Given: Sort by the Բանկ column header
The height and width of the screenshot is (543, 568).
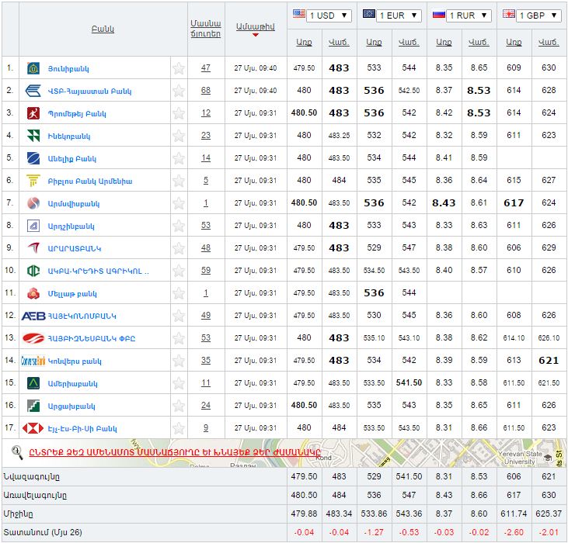Looking at the screenshot, I should coord(103,29).
